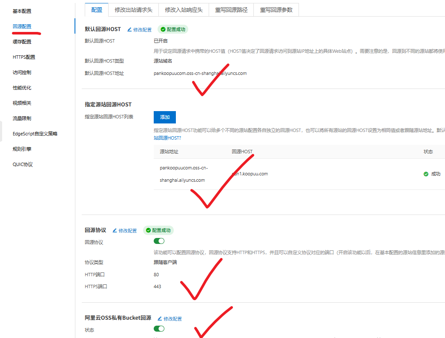Switch to the 修改入站响应头 tab
The height and width of the screenshot is (338, 445).
click(183, 9)
